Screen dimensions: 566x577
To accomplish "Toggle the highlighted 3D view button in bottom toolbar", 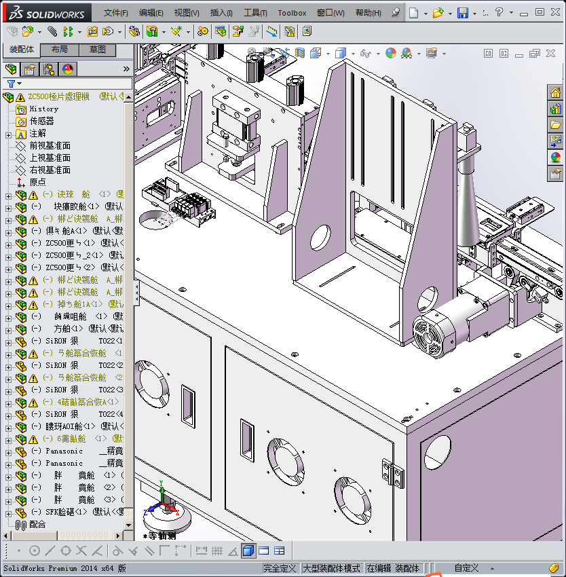I will pyautogui.click(x=248, y=551).
